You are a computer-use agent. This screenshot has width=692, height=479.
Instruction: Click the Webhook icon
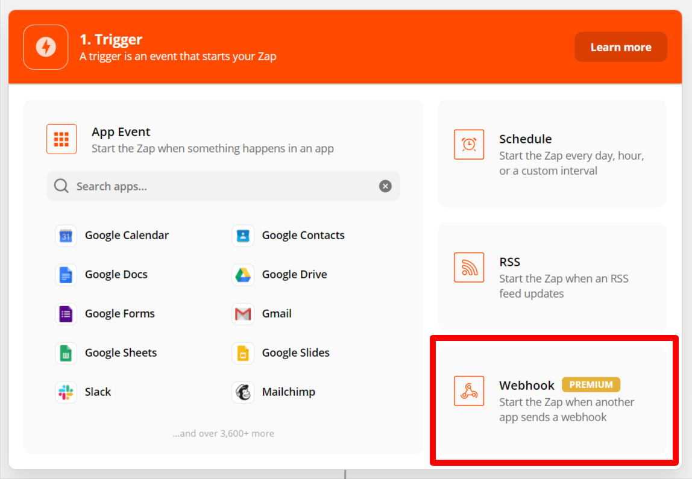point(469,391)
